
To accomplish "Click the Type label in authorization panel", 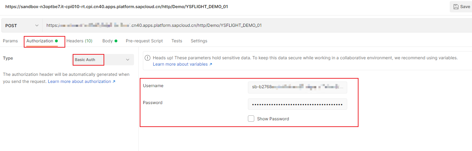I will coord(8,58).
